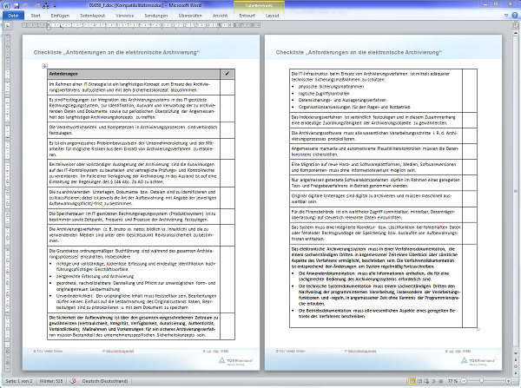Open the Datei file menu
Viewport: 521px width, 388px height.
(x=13, y=16)
